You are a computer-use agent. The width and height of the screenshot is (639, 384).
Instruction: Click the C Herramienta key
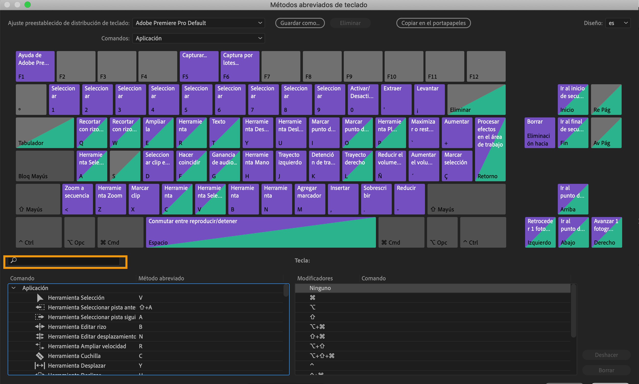pyautogui.click(x=177, y=199)
